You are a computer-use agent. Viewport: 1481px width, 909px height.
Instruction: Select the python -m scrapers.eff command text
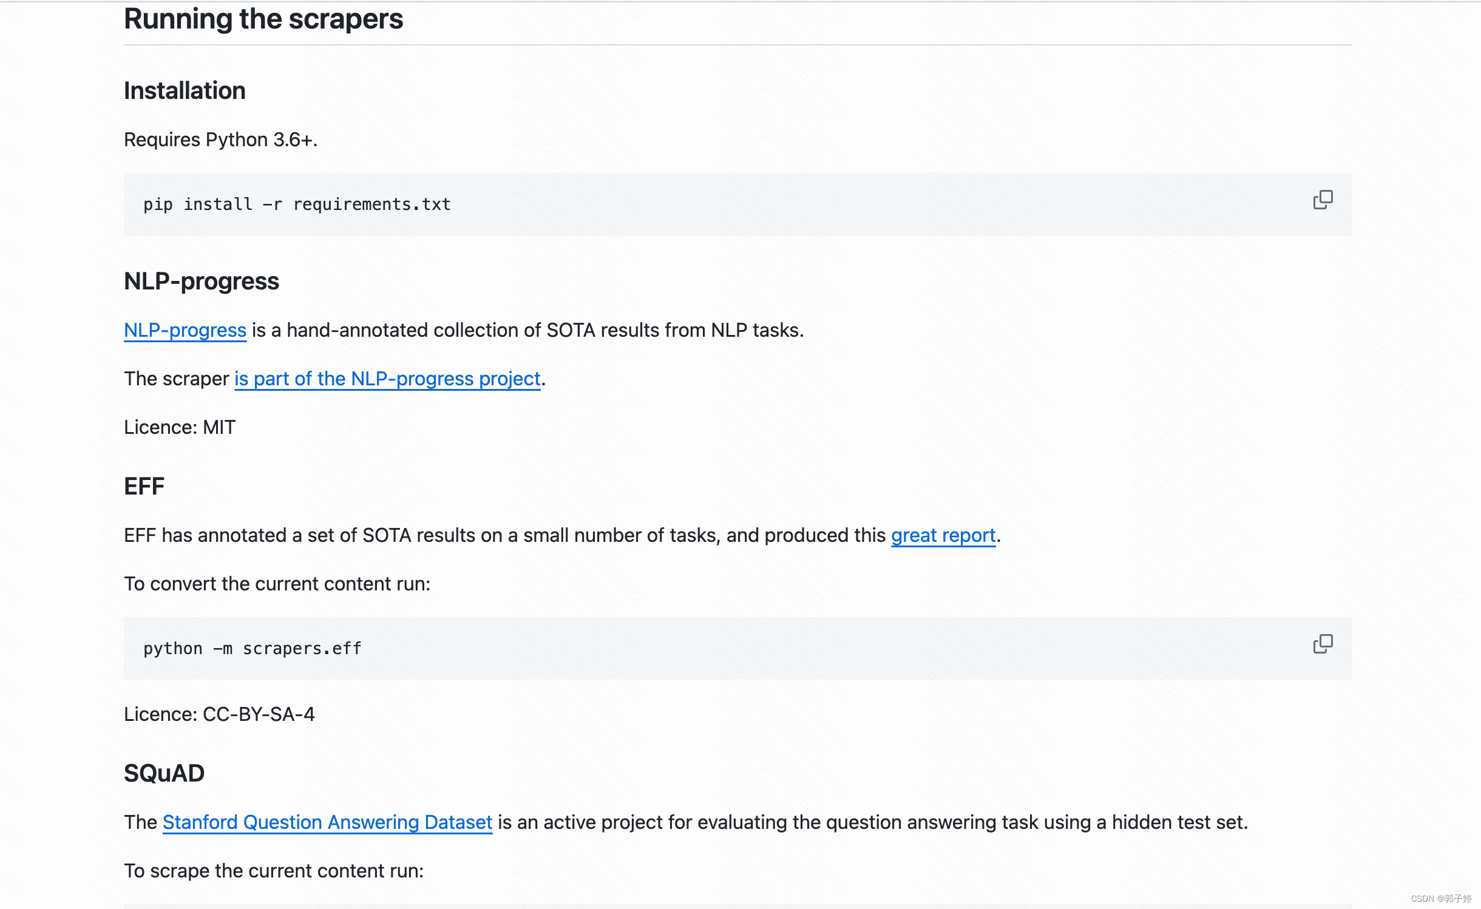(251, 648)
